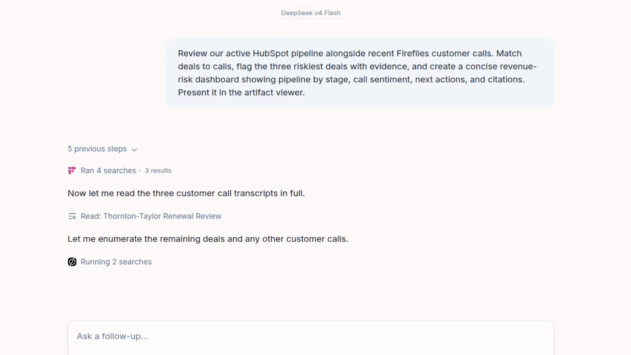This screenshot has width=631, height=355.
Task: Click 'Present it in the artifact viewer.' sentence
Action: coord(241,92)
